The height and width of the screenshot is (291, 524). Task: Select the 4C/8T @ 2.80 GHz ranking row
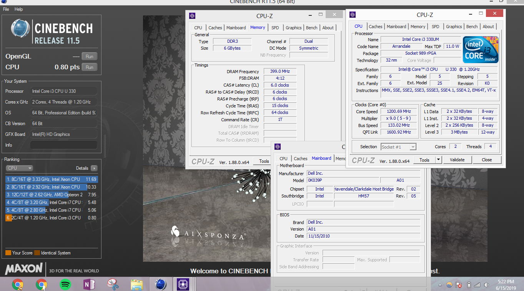[52, 210]
